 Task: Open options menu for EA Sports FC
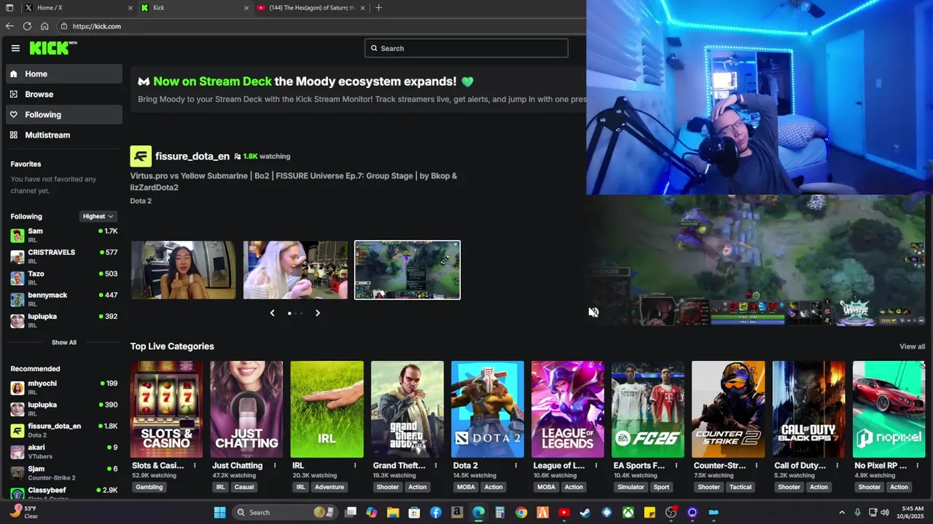pyautogui.click(x=676, y=466)
